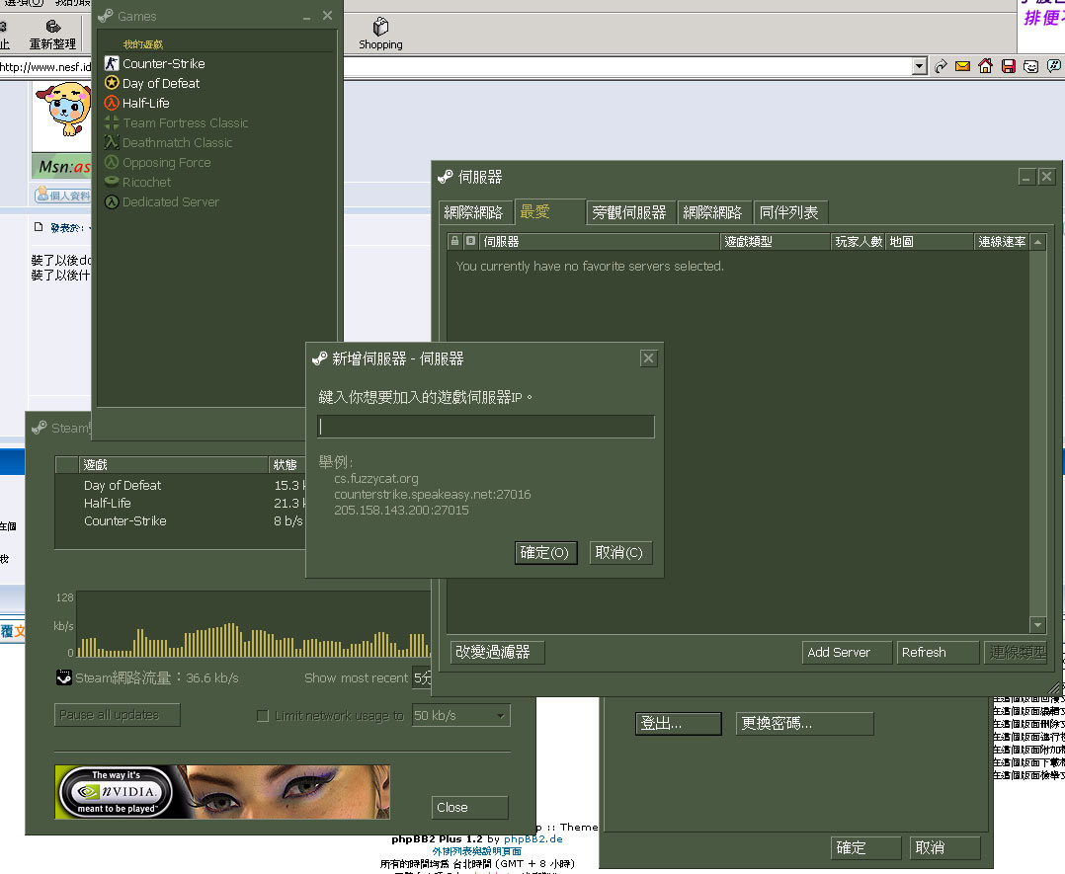Click the 確定(O) button in add server dialog
This screenshot has width=1065, height=874.
(545, 553)
